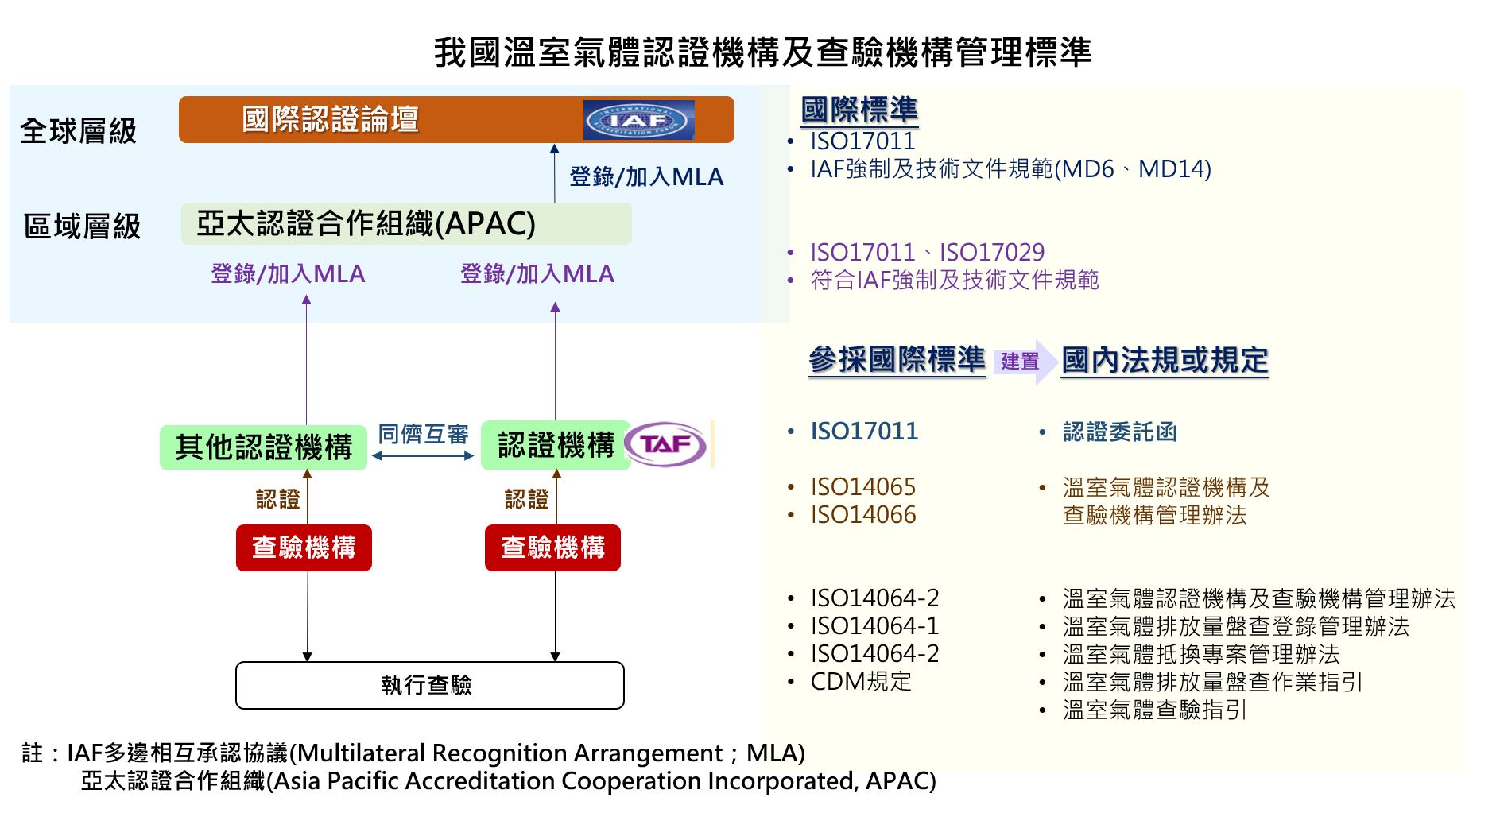Click the 國際標準 underlined heading
This screenshot has width=1500, height=836.
coord(859,110)
